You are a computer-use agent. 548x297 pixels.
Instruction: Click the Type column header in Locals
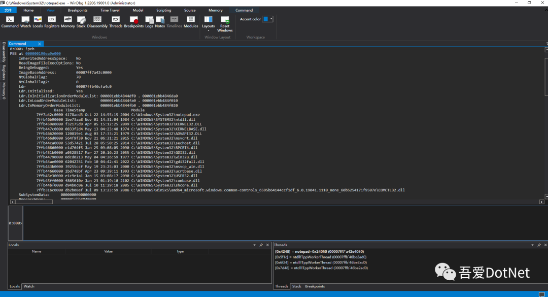coord(180,251)
